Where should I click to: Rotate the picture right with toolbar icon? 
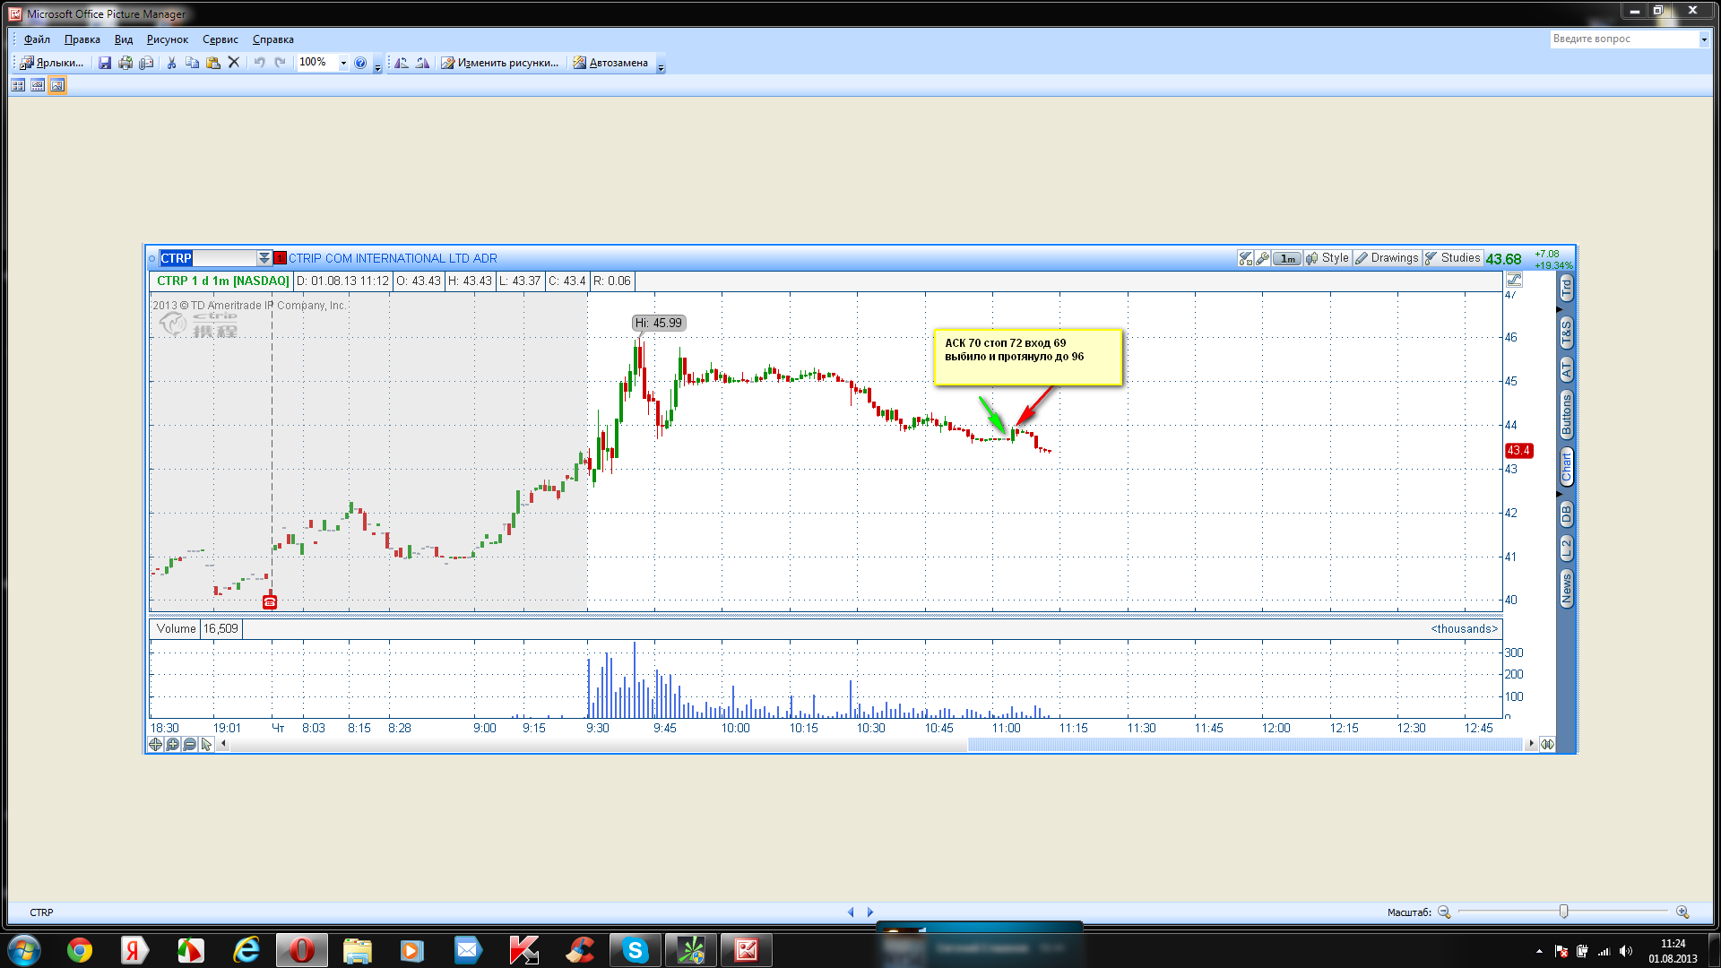pyautogui.click(x=422, y=63)
